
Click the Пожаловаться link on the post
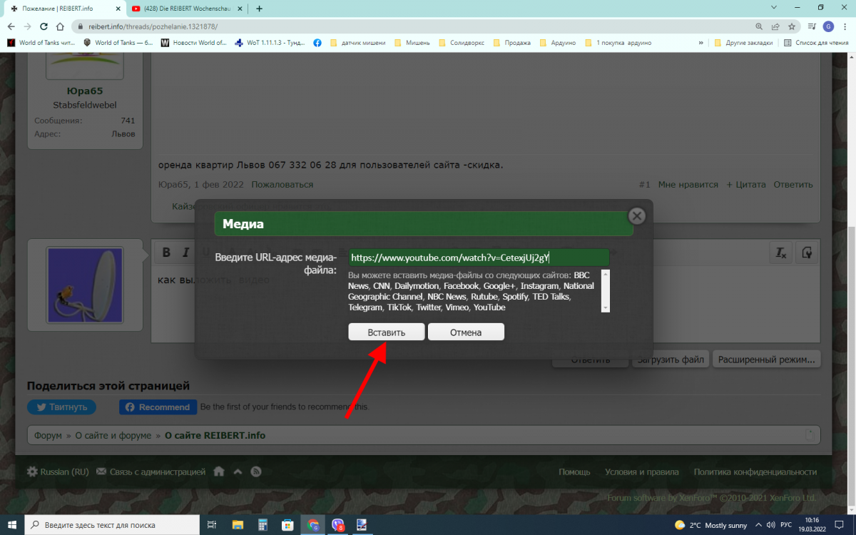[x=282, y=184]
